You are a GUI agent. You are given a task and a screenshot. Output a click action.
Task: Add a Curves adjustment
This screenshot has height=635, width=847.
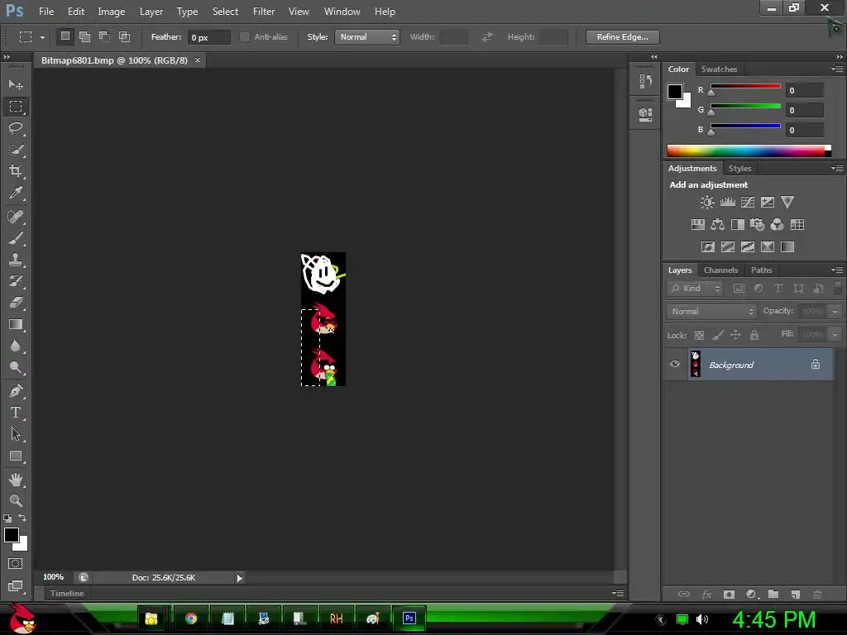point(748,203)
